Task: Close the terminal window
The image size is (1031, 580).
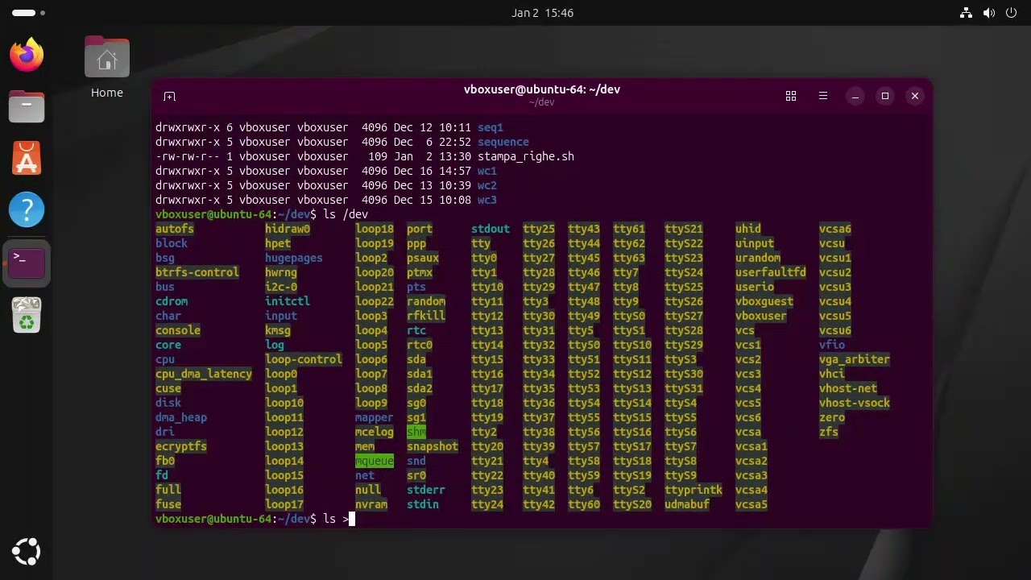Action: [915, 96]
